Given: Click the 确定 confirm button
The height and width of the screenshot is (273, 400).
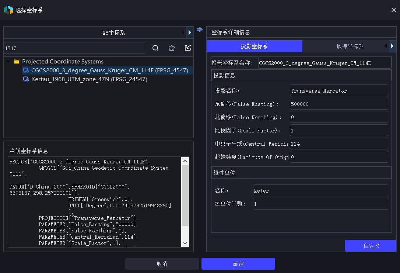Looking at the screenshot, I should coord(238,264).
